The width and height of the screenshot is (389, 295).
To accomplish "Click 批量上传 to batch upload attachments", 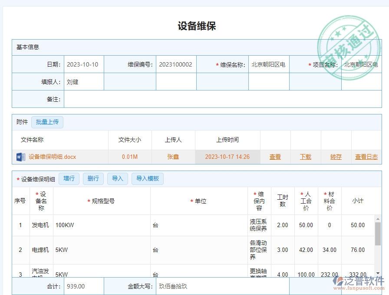I will [x=47, y=122].
